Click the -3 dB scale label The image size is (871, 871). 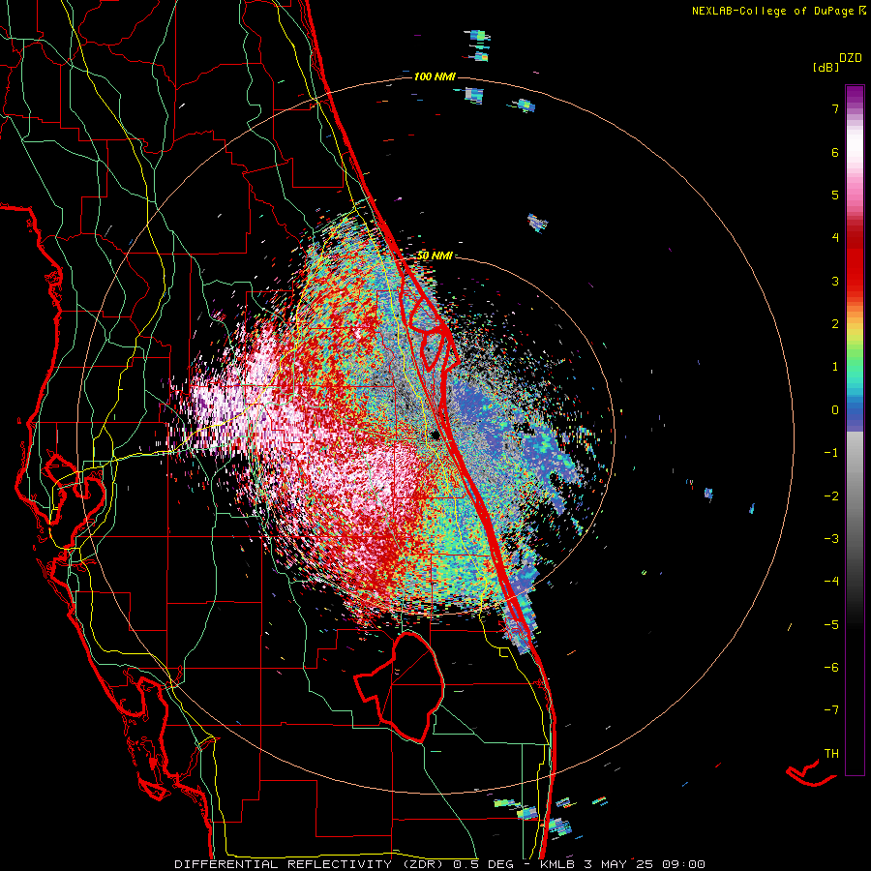(831, 538)
